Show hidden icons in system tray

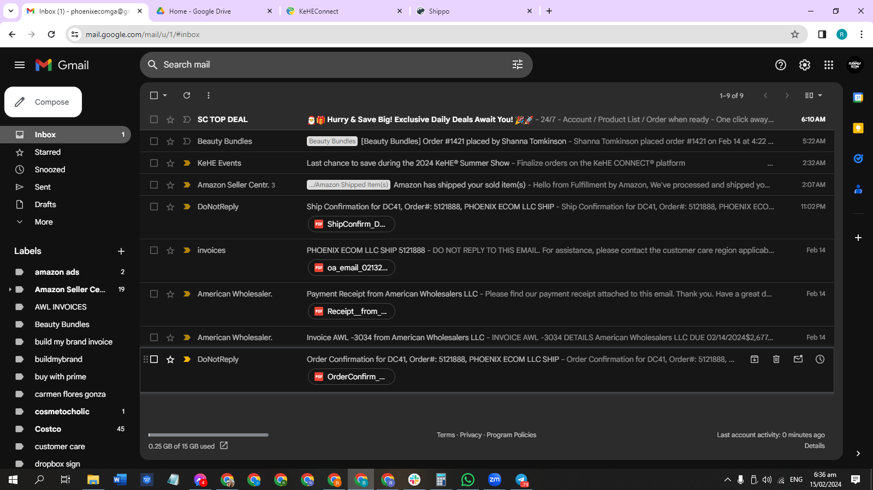tap(727, 480)
